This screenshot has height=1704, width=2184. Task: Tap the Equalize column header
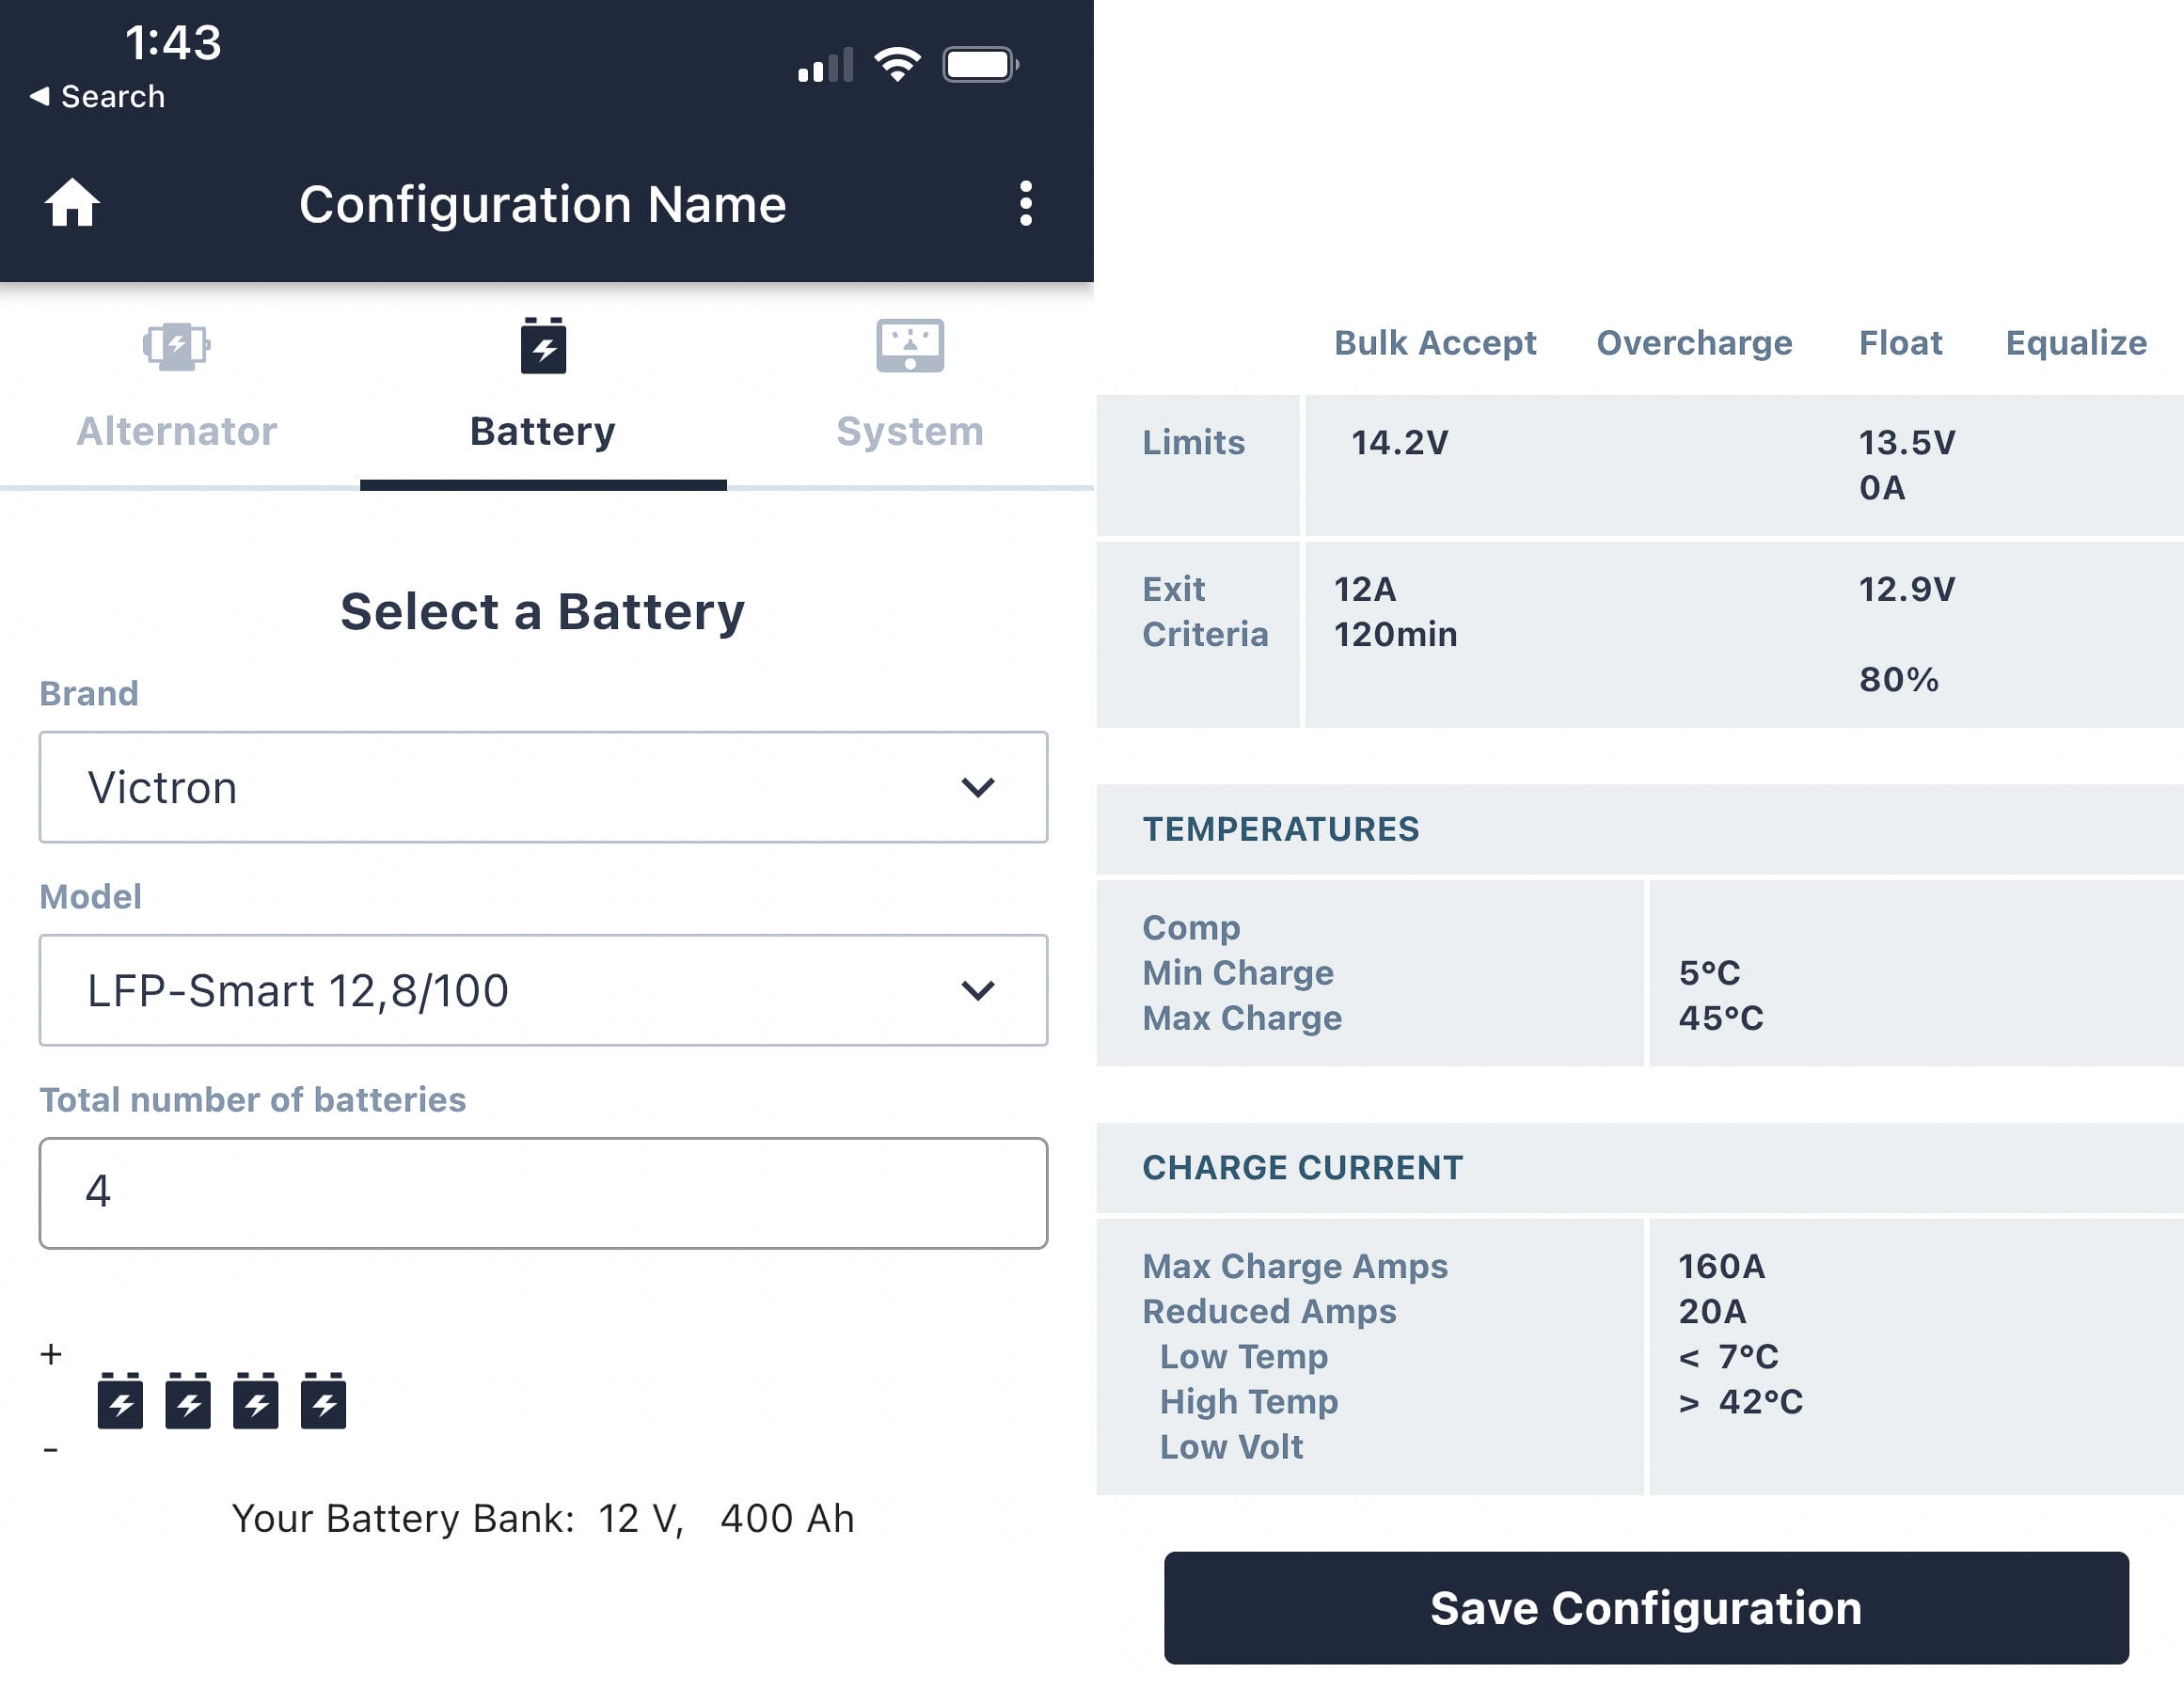coord(2075,343)
